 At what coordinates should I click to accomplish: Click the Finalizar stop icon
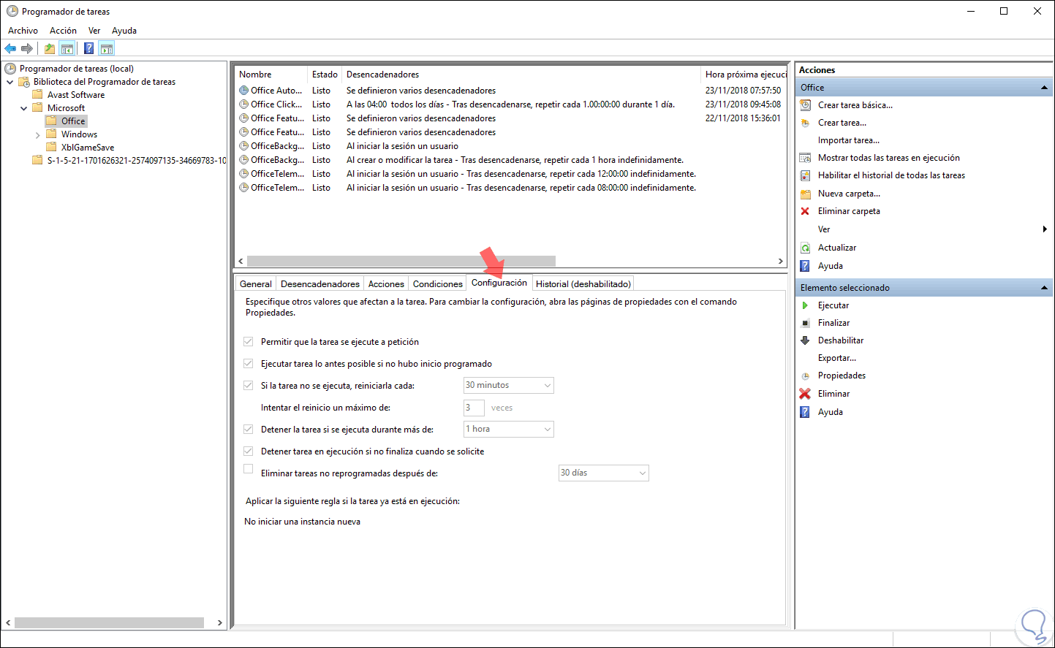[x=805, y=323]
